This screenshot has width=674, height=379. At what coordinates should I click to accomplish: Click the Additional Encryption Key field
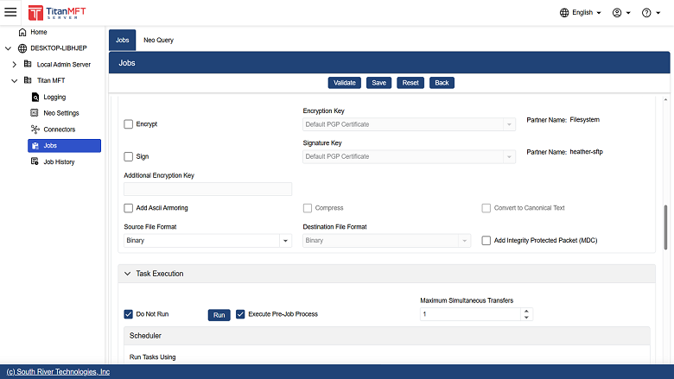(x=207, y=189)
